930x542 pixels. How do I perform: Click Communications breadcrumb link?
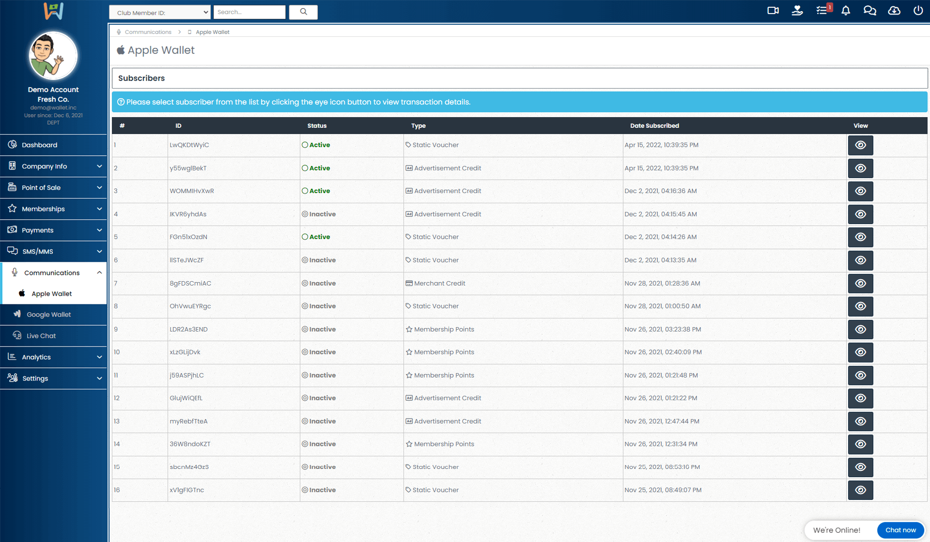click(x=148, y=32)
